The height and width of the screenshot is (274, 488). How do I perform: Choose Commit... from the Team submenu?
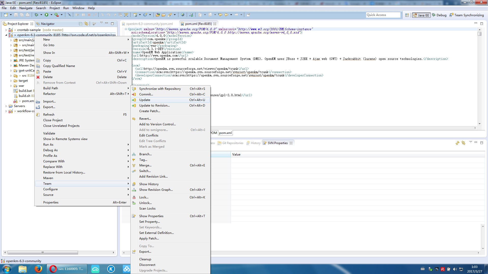click(146, 94)
